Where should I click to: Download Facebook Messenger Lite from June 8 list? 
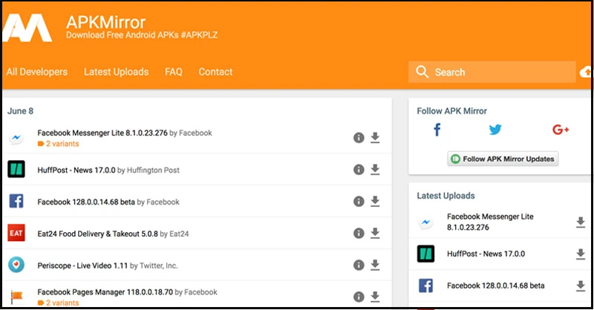coord(375,138)
